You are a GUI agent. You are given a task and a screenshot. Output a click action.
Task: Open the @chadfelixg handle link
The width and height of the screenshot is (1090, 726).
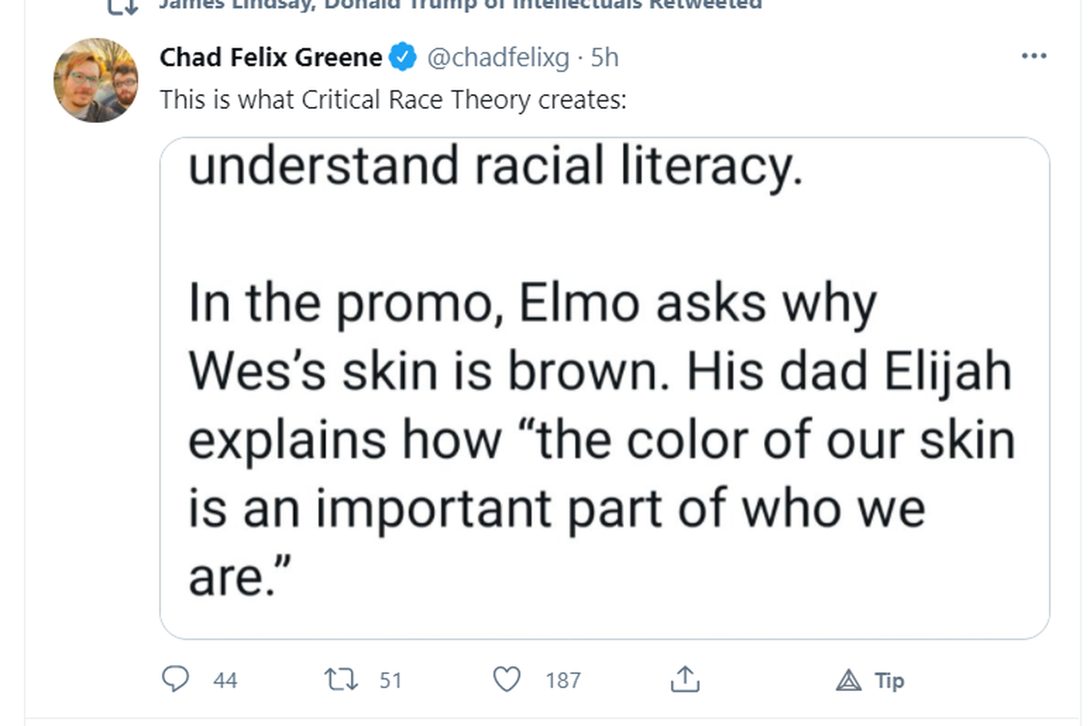point(498,57)
